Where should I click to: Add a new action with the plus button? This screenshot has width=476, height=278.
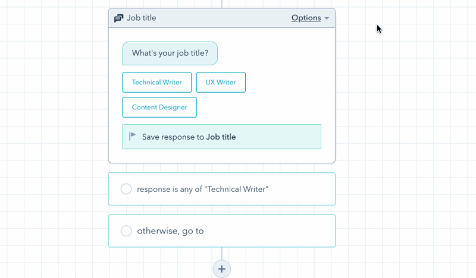pyautogui.click(x=221, y=269)
